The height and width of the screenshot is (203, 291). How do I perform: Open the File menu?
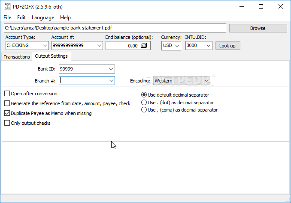7,18
